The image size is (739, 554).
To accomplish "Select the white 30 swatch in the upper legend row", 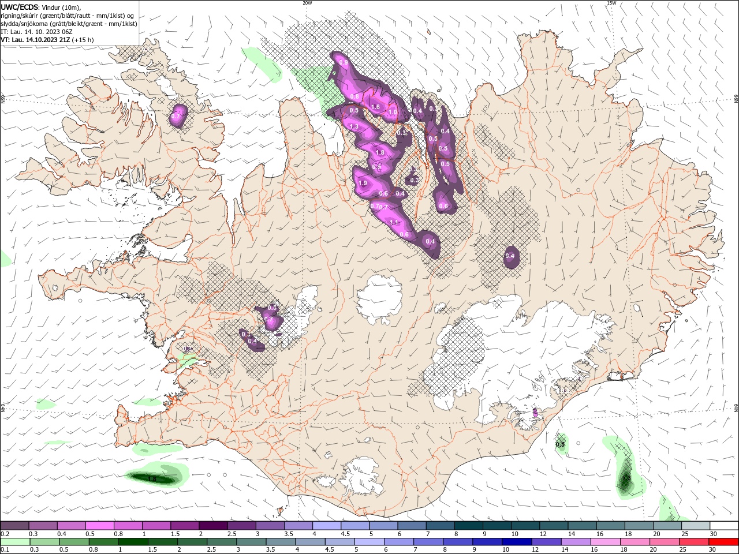I will coord(723,526).
